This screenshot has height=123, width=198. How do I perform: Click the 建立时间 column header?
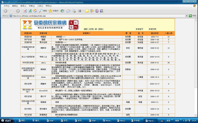155,33
